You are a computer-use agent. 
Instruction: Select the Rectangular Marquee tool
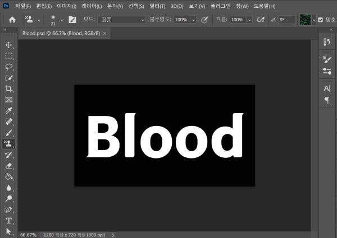pos(8,56)
